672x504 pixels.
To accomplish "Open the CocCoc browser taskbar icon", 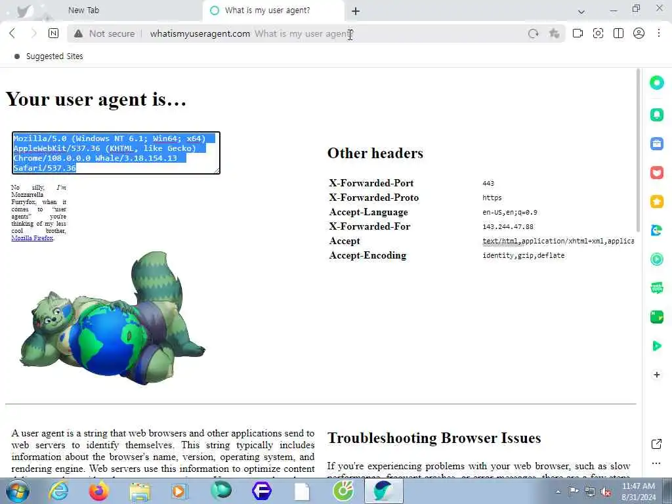I will click(x=343, y=491).
